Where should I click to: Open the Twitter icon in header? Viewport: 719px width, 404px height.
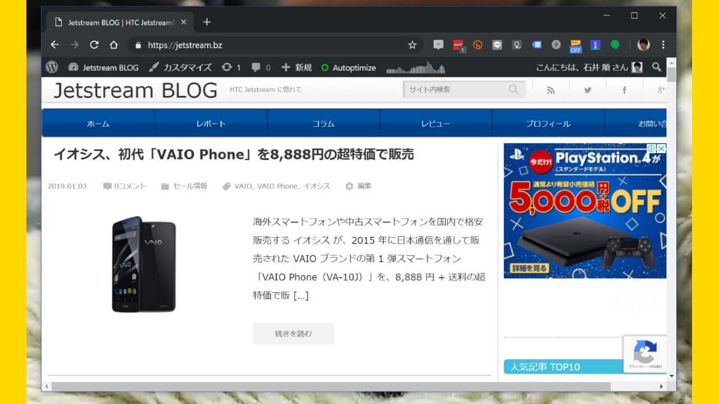coord(588,90)
